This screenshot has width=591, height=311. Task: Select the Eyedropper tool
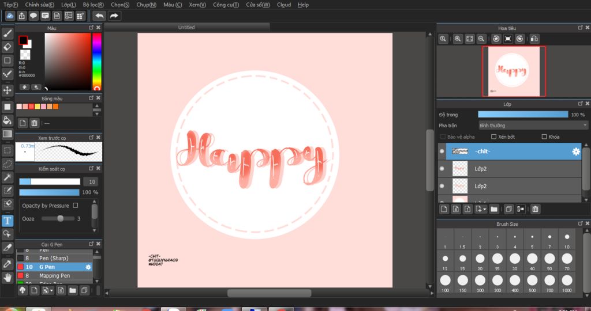click(x=7, y=264)
